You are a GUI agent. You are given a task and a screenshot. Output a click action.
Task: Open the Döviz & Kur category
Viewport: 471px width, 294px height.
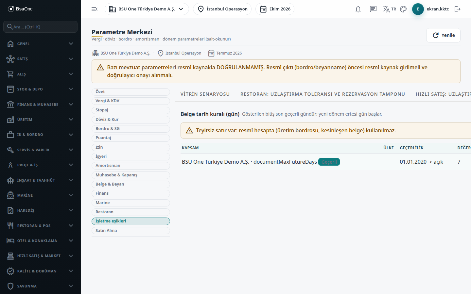pyautogui.click(x=131, y=120)
